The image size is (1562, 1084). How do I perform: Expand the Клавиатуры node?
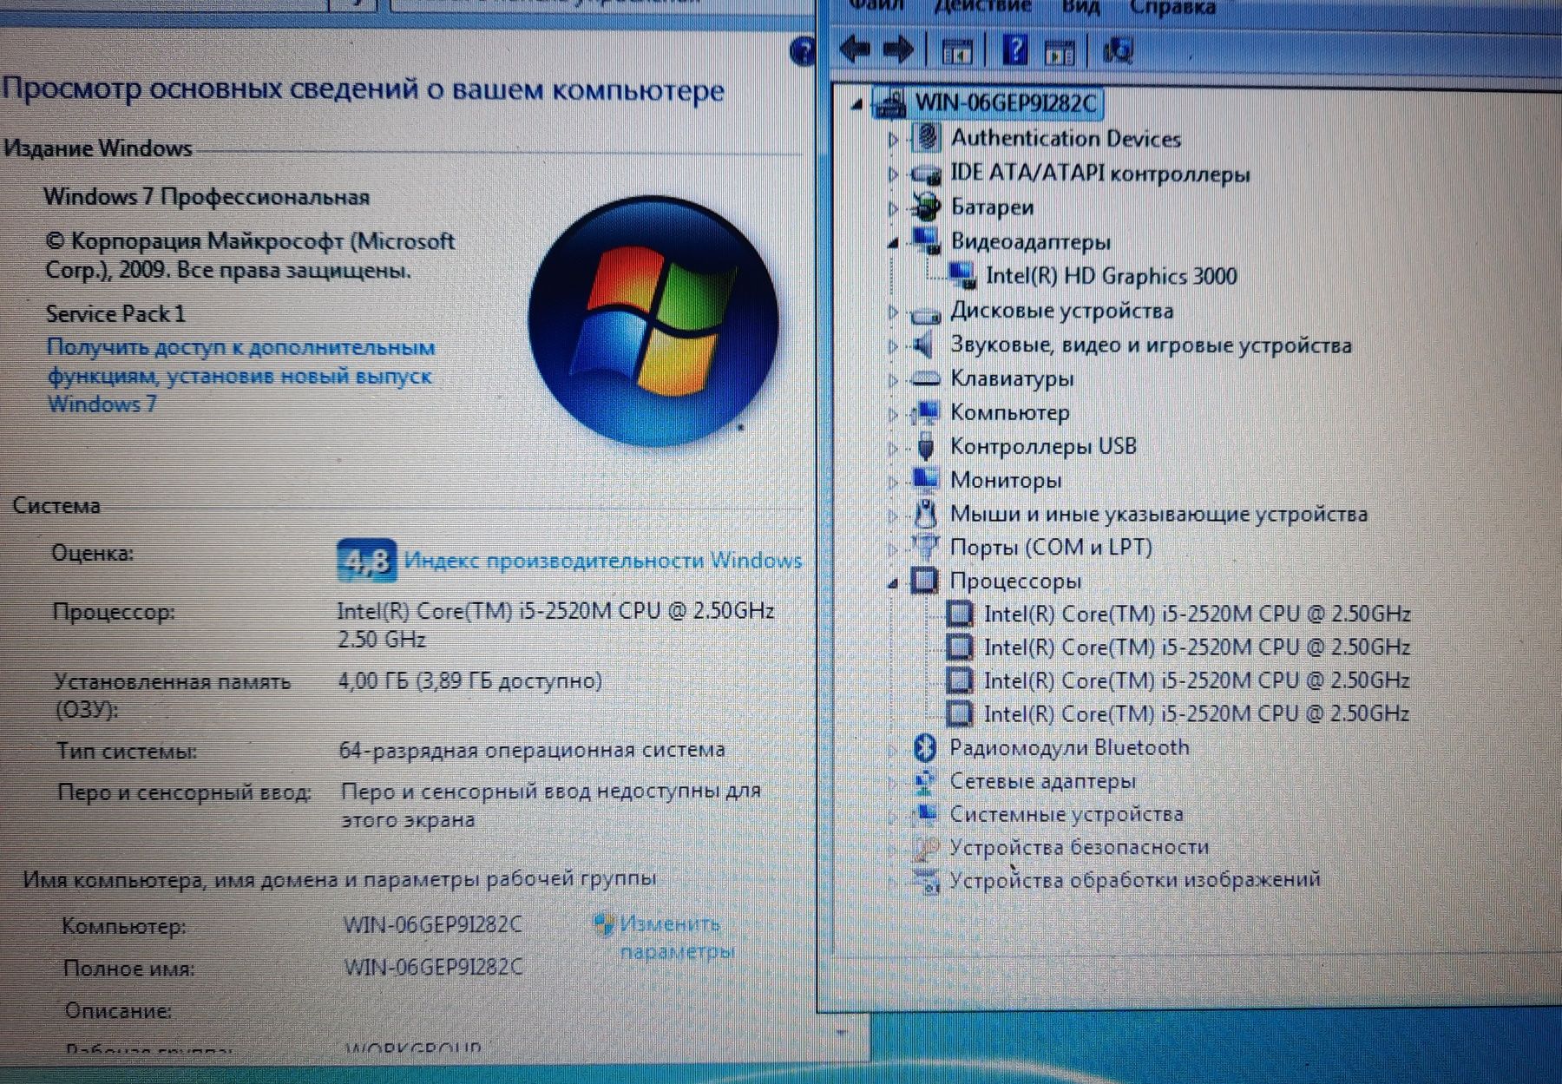tap(893, 380)
